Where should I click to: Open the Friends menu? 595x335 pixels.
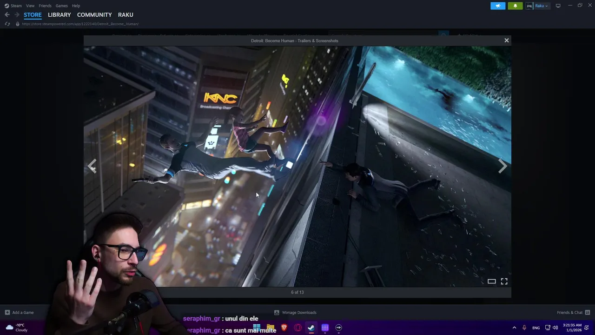[45, 6]
